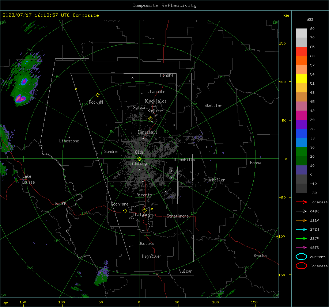Click the yellow diamond marker beside RockyMH
This screenshot has width=329, height=307.
[98, 95]
